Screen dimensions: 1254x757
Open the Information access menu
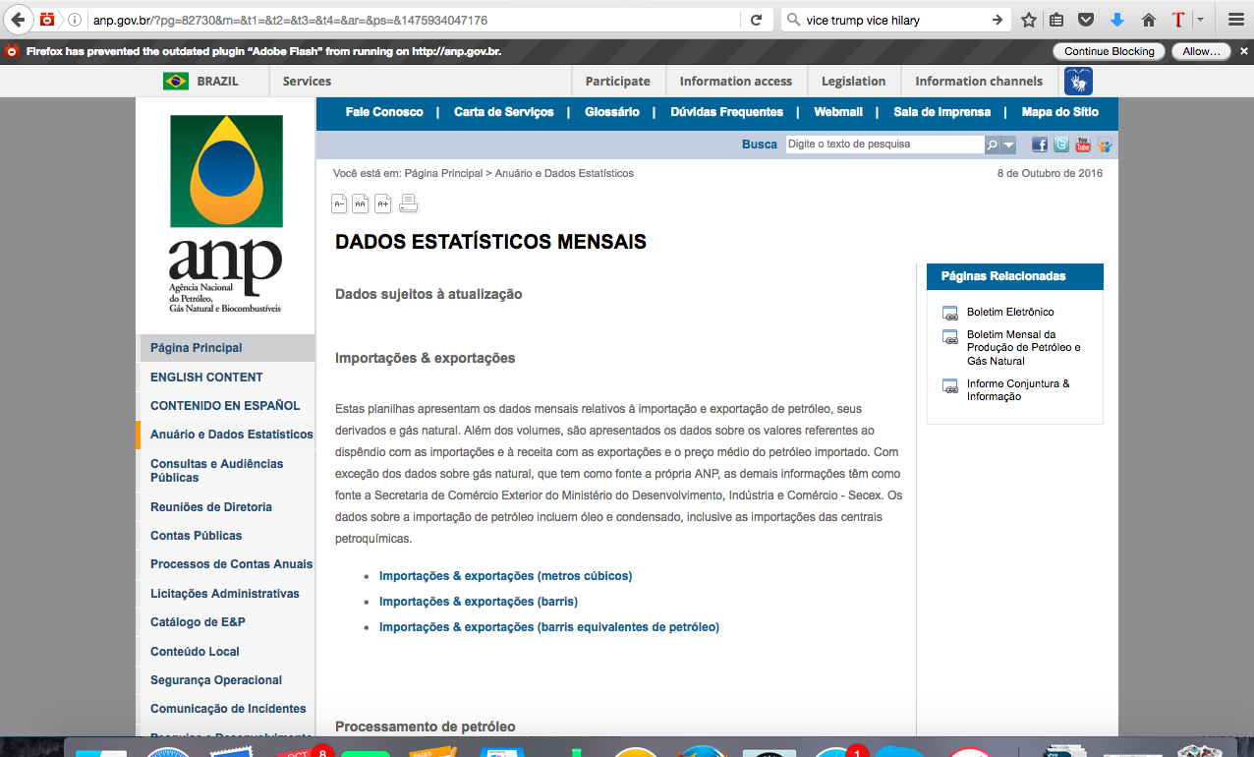736,82
